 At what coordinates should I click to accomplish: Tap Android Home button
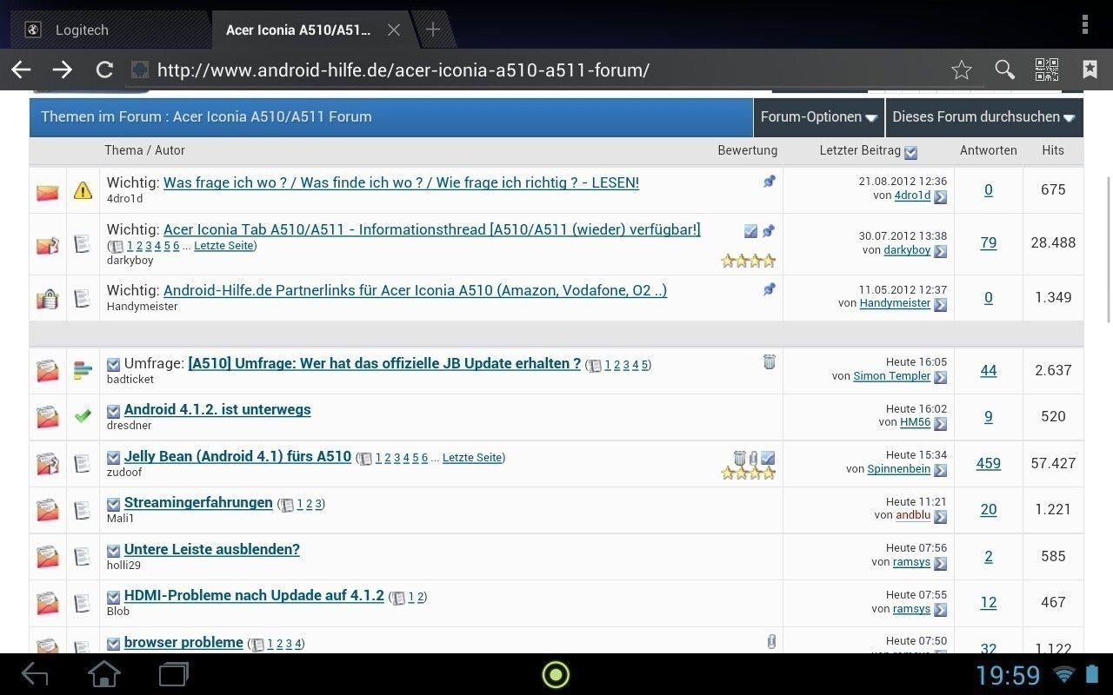104,674
